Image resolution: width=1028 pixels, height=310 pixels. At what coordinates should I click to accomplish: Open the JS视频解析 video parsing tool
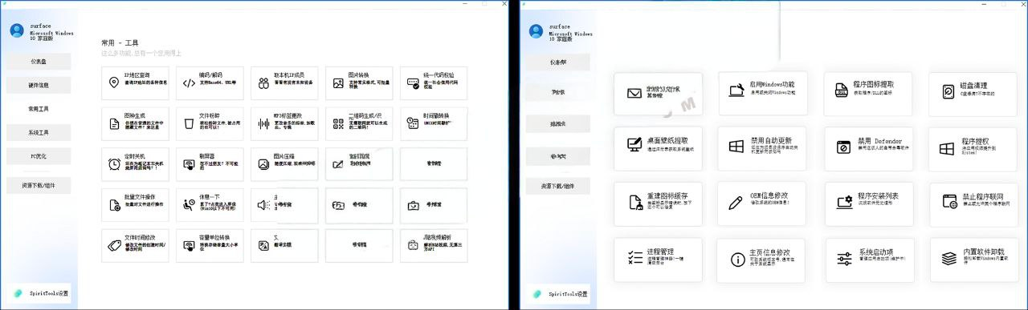(x=434, y=246)
